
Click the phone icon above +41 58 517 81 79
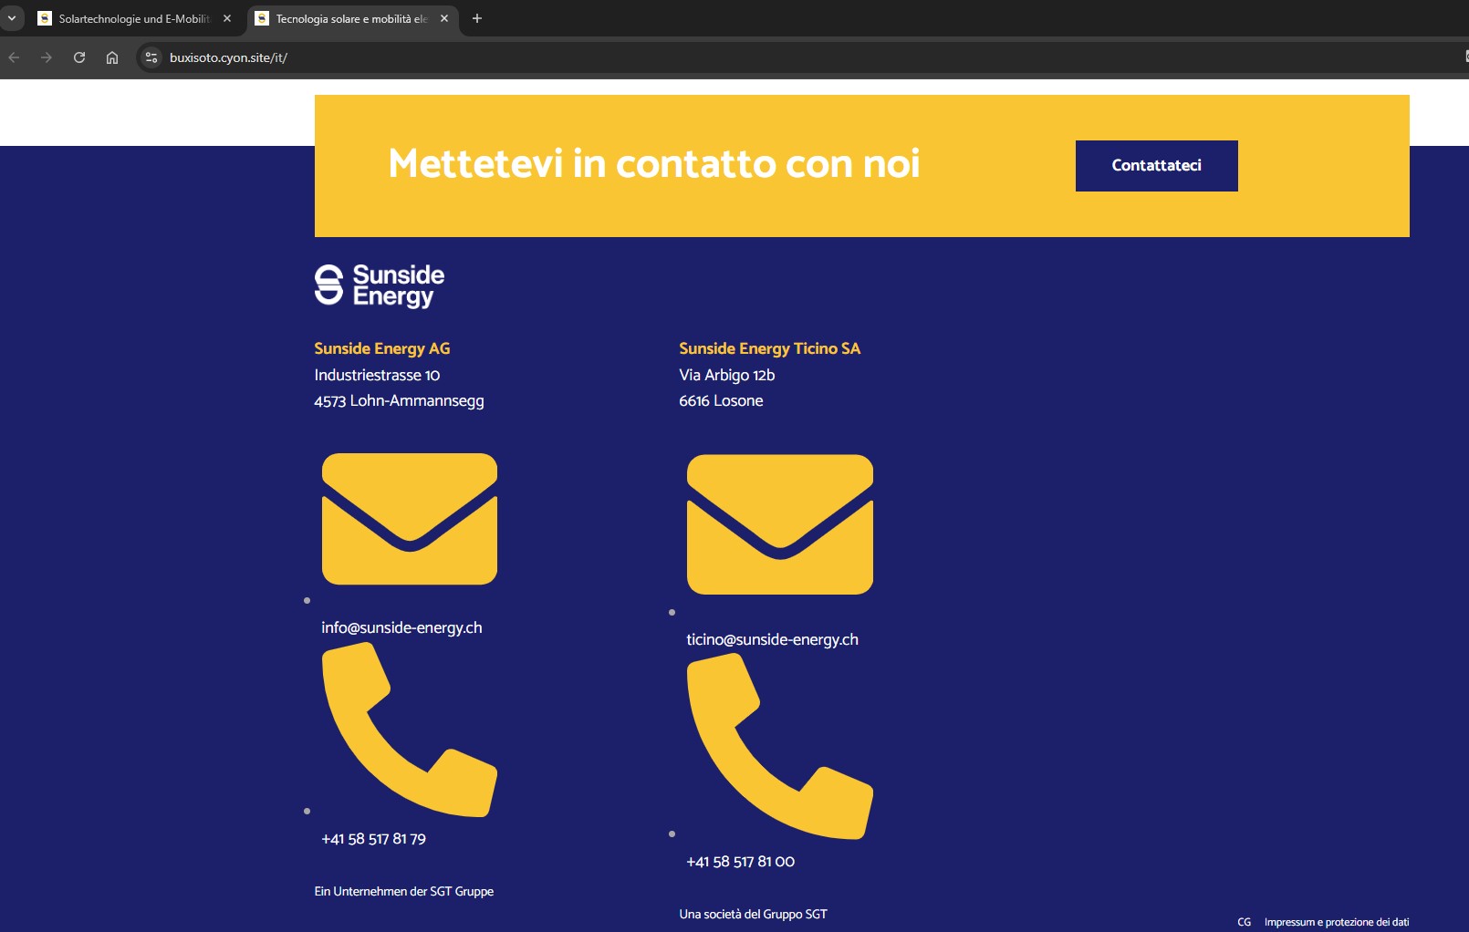pos(410,730)
